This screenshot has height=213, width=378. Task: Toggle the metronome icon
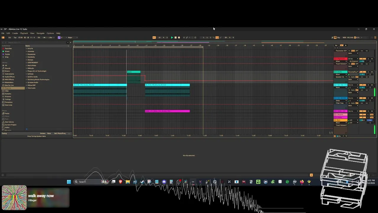coord(44,38)
